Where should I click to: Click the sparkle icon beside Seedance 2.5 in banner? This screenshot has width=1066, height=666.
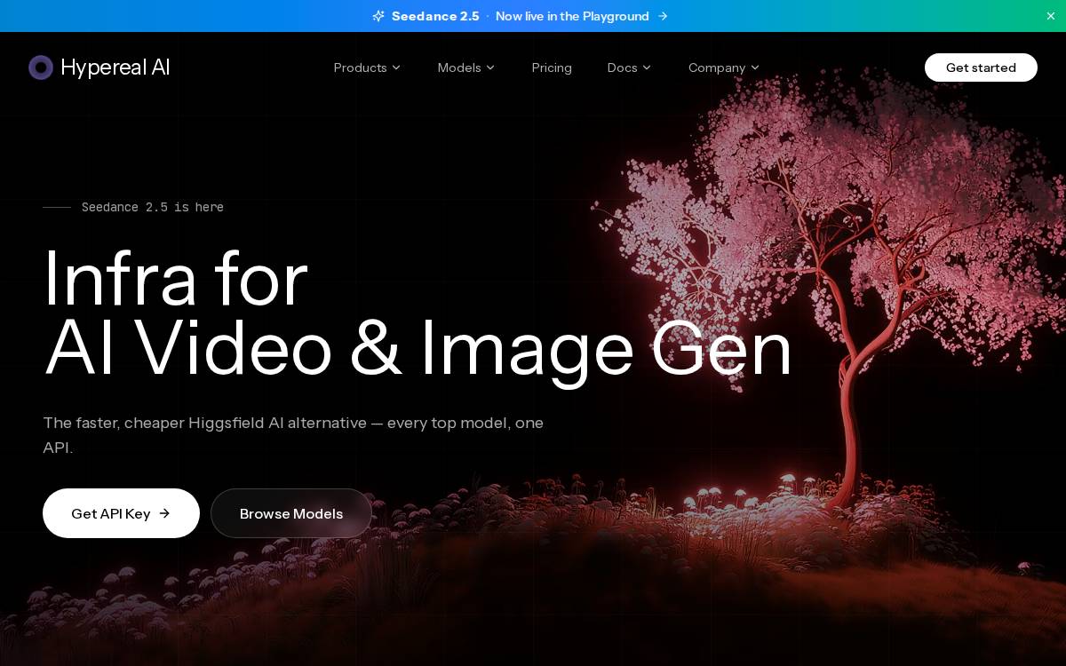click(378, 16)
